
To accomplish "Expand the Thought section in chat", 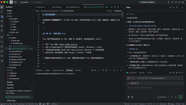I will point(130,14).
